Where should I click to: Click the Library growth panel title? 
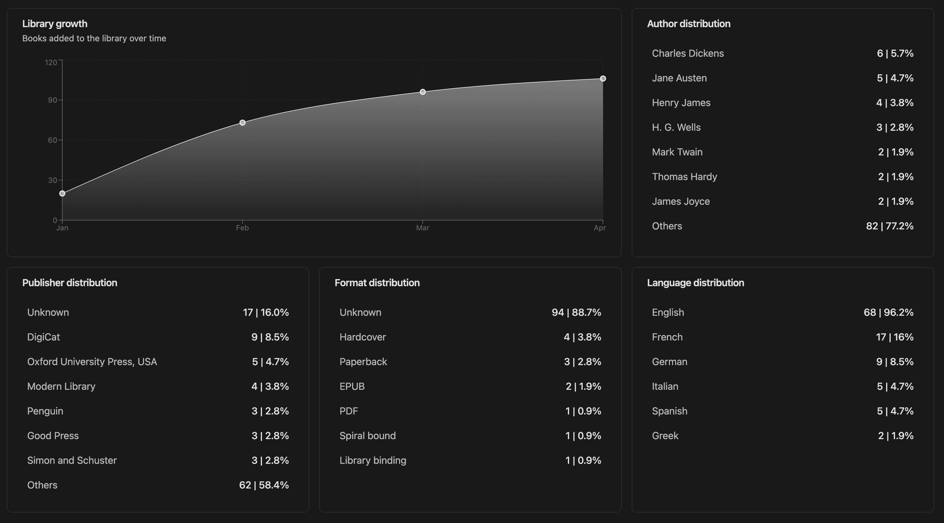click(x=55, y=23)
